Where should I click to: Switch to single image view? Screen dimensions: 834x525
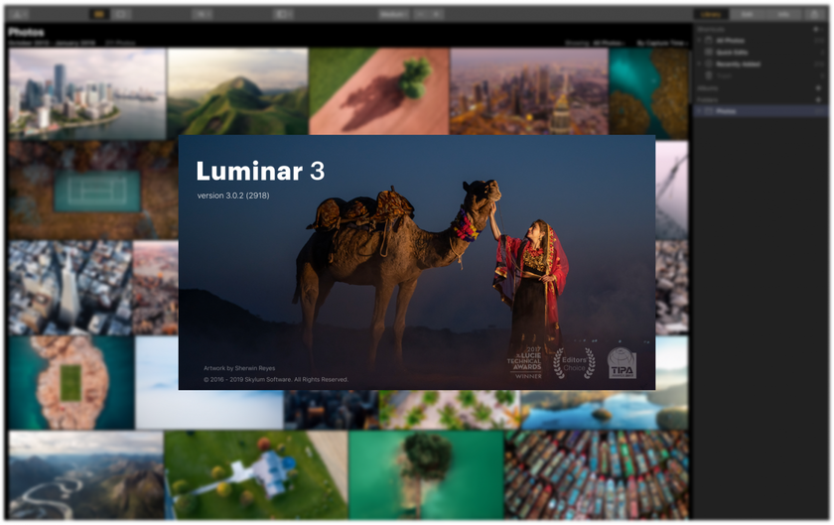[121, 14]
